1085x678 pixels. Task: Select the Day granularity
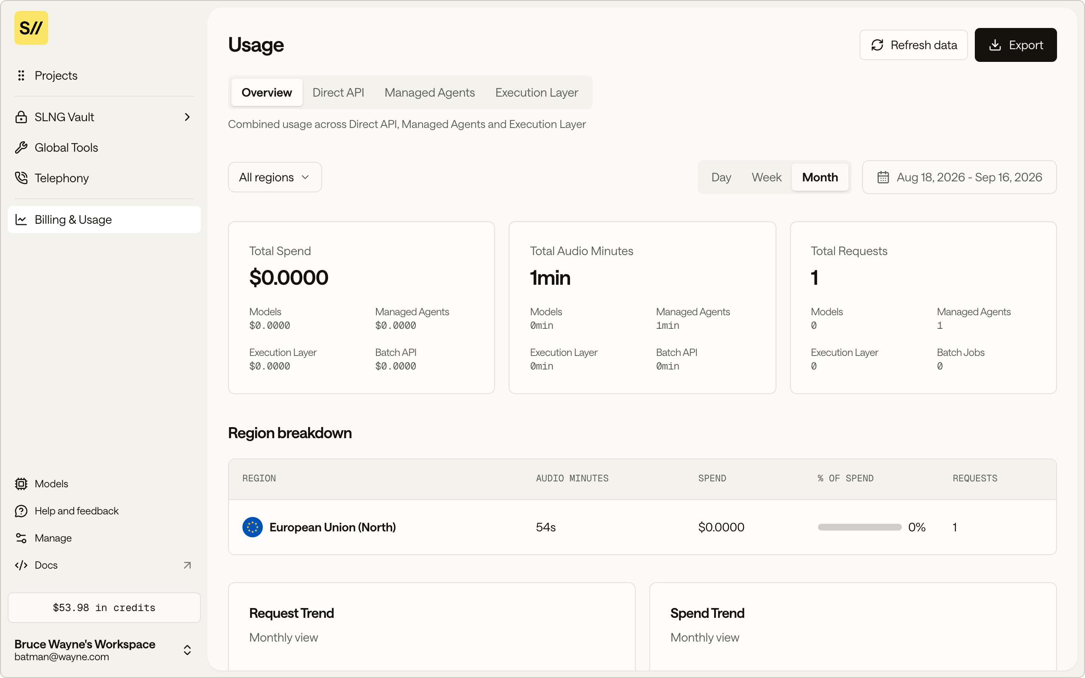721,177
